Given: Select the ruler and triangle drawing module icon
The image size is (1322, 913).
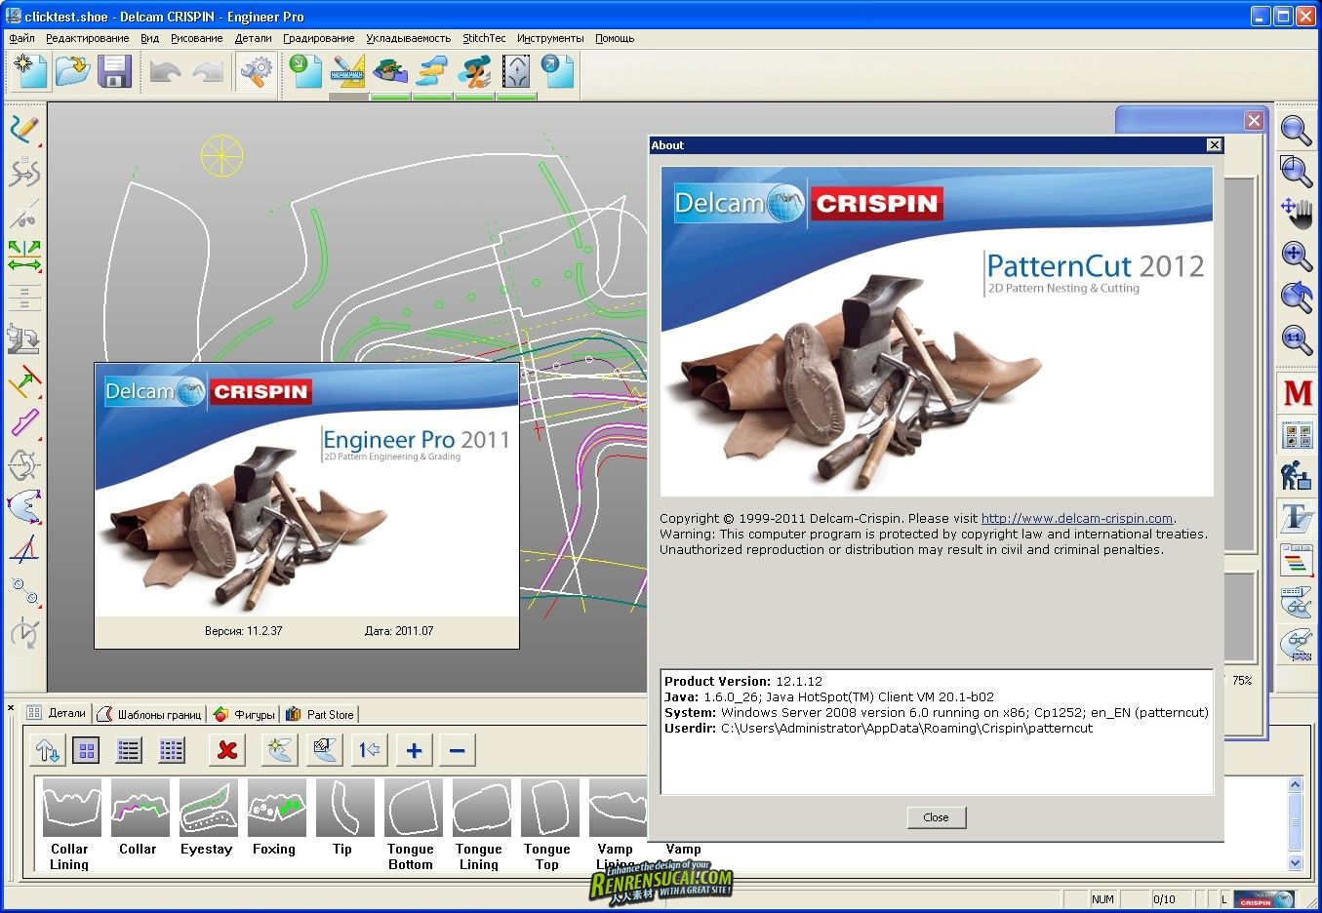Looking at the screenshot, I should click(348, 71).
